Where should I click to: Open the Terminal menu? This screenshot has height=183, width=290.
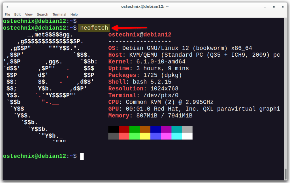click(x=59, y=14)
